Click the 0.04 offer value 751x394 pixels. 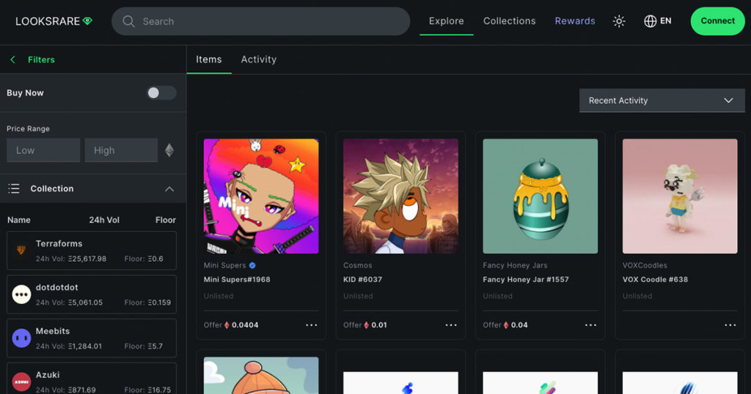coord(519,325)
